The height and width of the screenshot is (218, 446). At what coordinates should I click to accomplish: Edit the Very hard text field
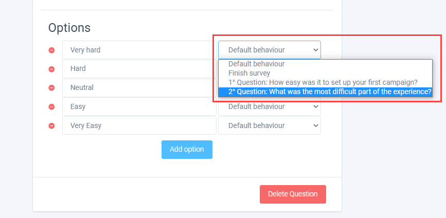click(x=139, y=50)
